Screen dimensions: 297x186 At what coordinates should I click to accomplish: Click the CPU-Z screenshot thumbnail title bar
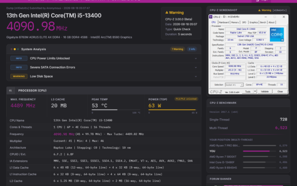(248, 17)
